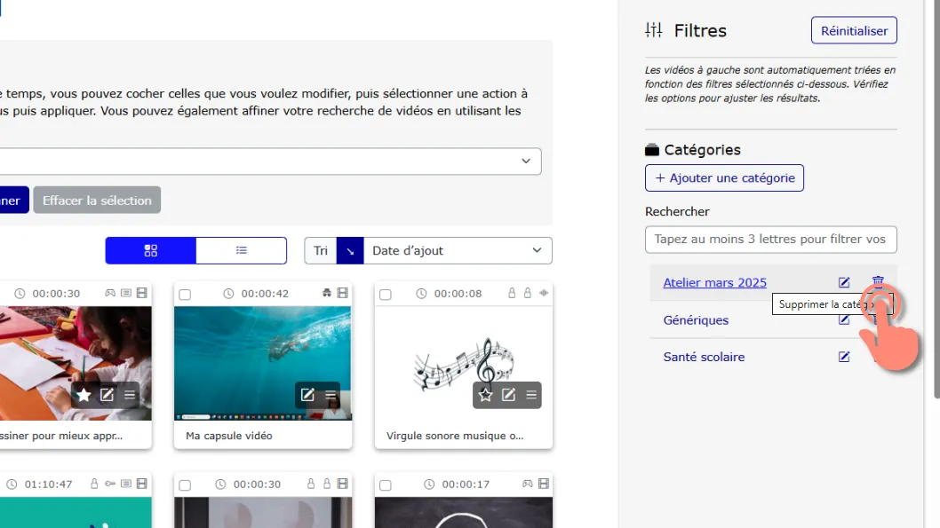Click Effacer la sélection button

click(97, 200)
